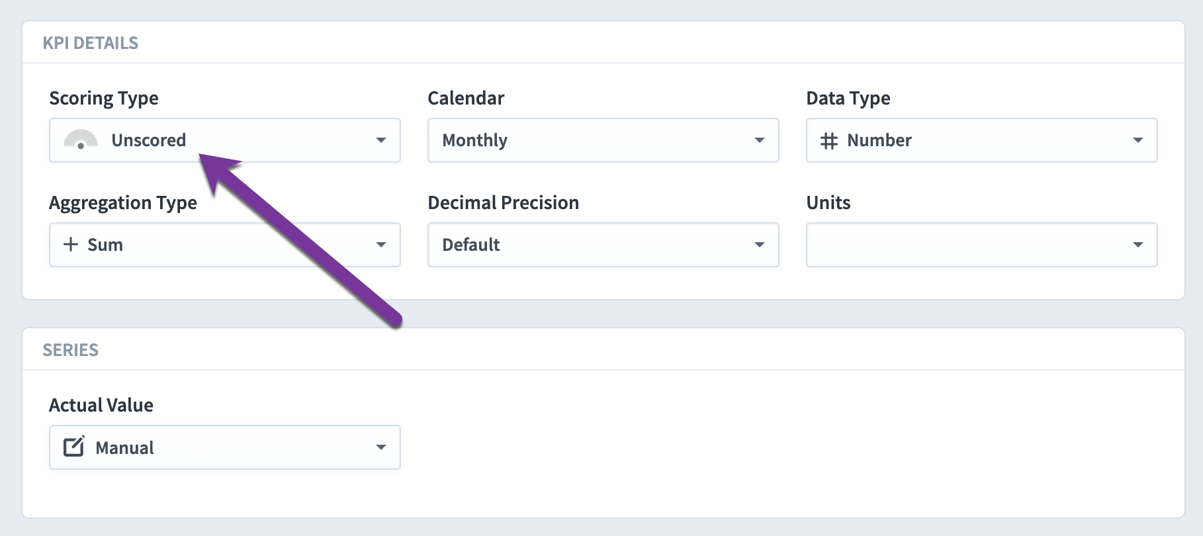
Task: Click the plus icon beside Sum
Action: click(71, 244)
